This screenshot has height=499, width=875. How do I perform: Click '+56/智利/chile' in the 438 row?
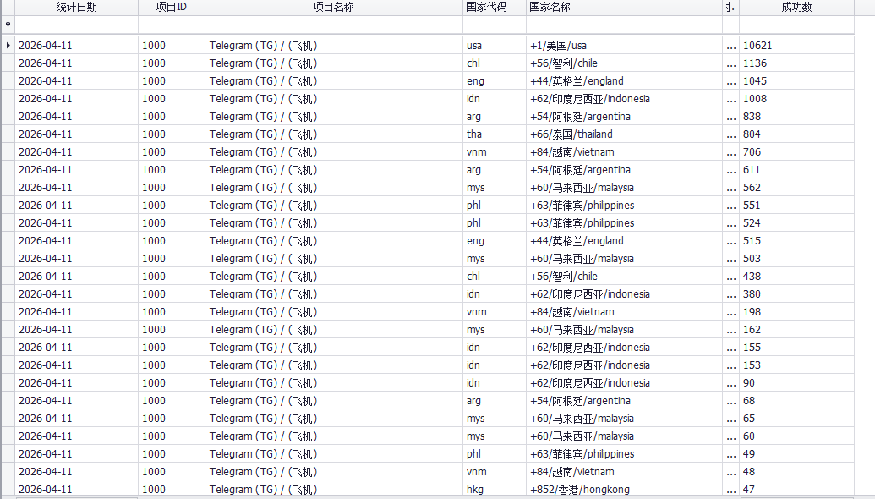tap(625, 277)
